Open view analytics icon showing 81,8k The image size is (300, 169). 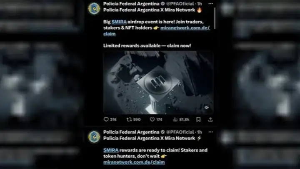pyautogui.click(x=175, y=119)
